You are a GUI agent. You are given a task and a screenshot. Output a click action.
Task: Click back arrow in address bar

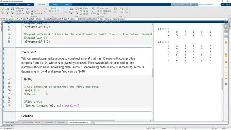1,19
